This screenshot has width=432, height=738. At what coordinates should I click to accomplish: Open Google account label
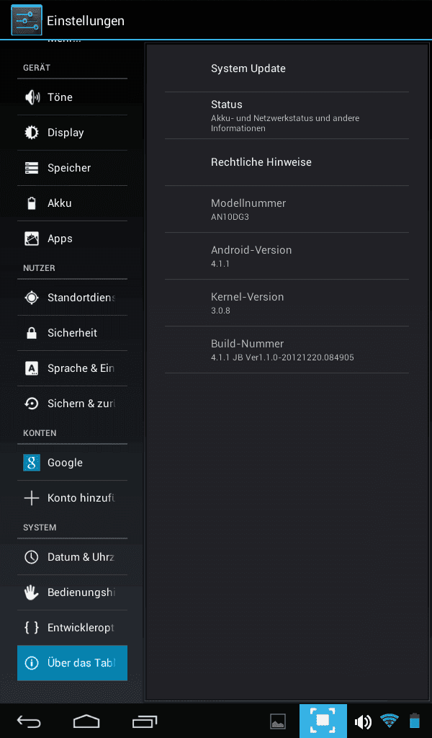coord(65,463)
